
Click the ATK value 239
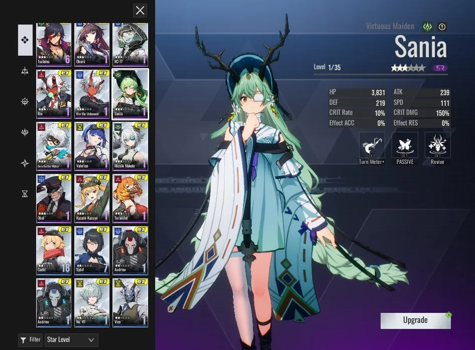[x=445, y=93]
